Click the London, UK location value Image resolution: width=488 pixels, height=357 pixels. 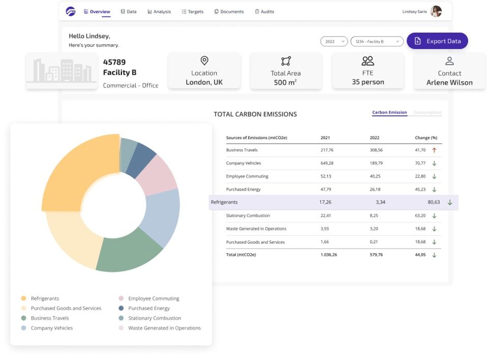204,83
